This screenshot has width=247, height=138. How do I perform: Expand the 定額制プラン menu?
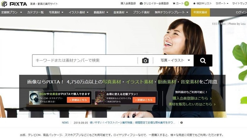coord(11,12)
